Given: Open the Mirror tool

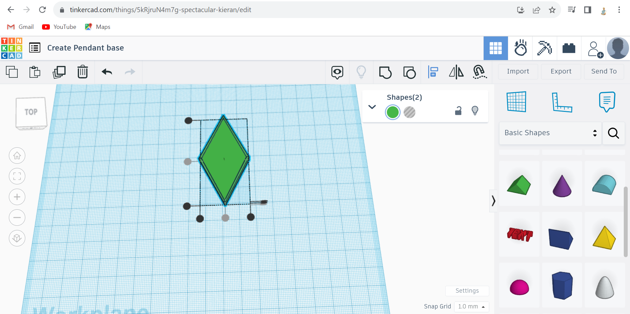Looking at the screenshot, I should pyautogui.click(x=456, y=72).
